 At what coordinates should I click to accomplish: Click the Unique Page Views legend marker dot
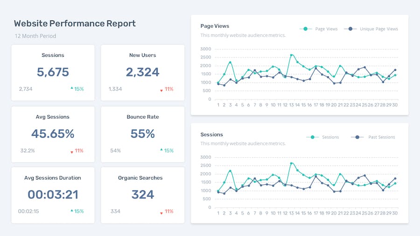(350, 29)
